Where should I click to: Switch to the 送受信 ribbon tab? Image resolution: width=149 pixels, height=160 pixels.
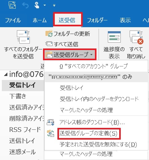coord(67,20)
